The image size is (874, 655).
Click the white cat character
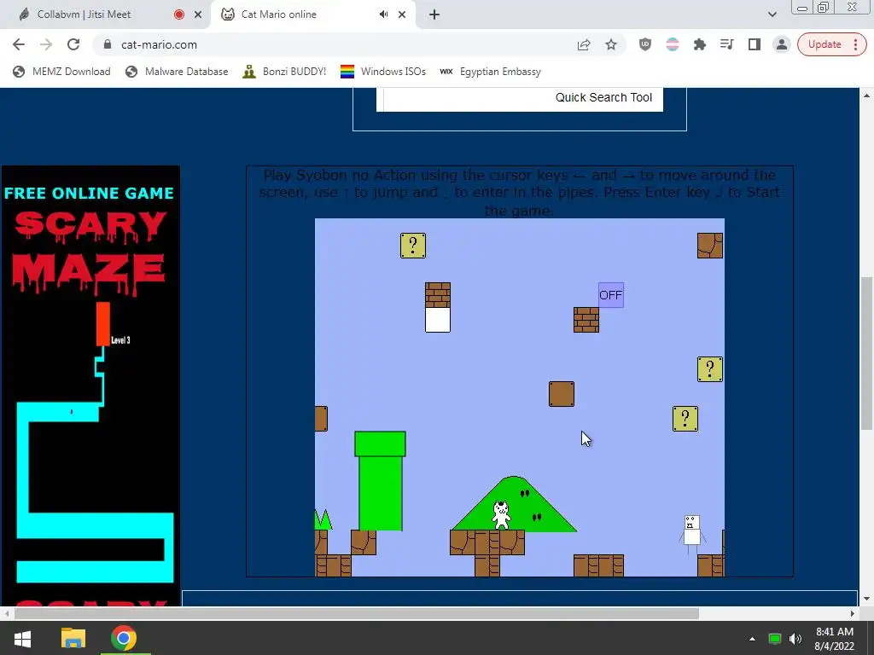point(501,514)
